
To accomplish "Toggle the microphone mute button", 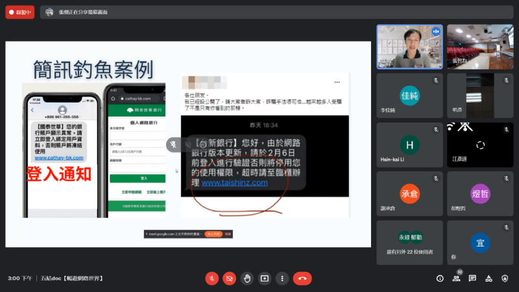I will click(212, 278).
